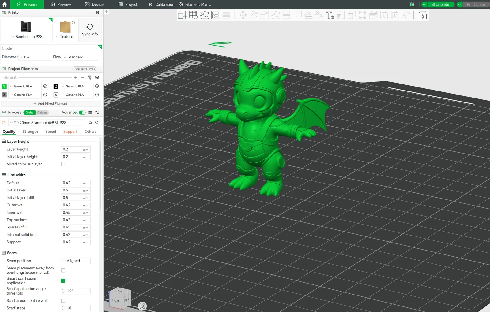This screenshot has height=312, width=490.
Task: Click the Purging volumes button
Action: 84,69
